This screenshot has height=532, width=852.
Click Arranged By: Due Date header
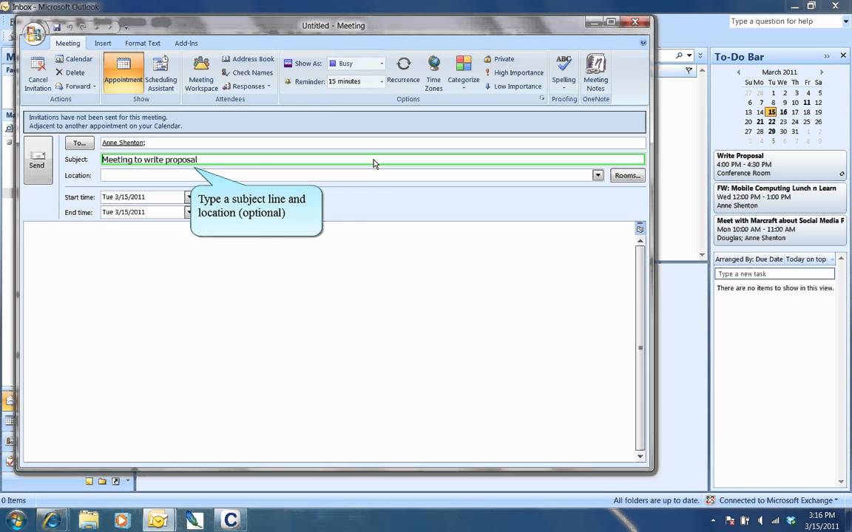[x=748, y=259]
